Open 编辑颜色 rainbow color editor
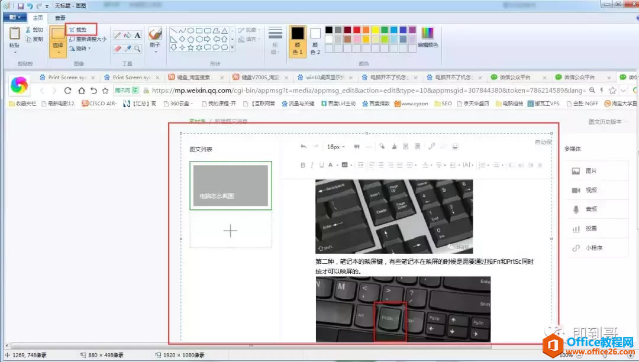 click(428, 37)
